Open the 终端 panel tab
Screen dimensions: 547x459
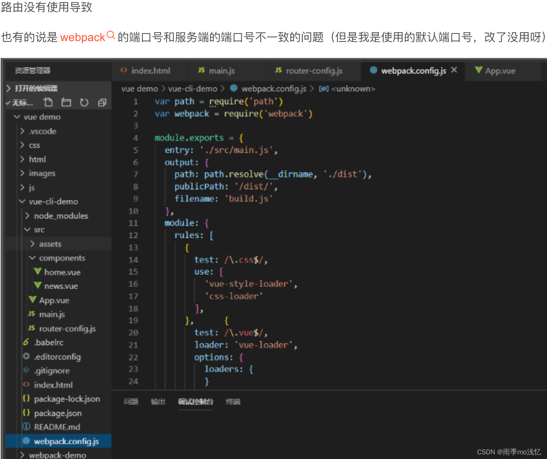233,402
